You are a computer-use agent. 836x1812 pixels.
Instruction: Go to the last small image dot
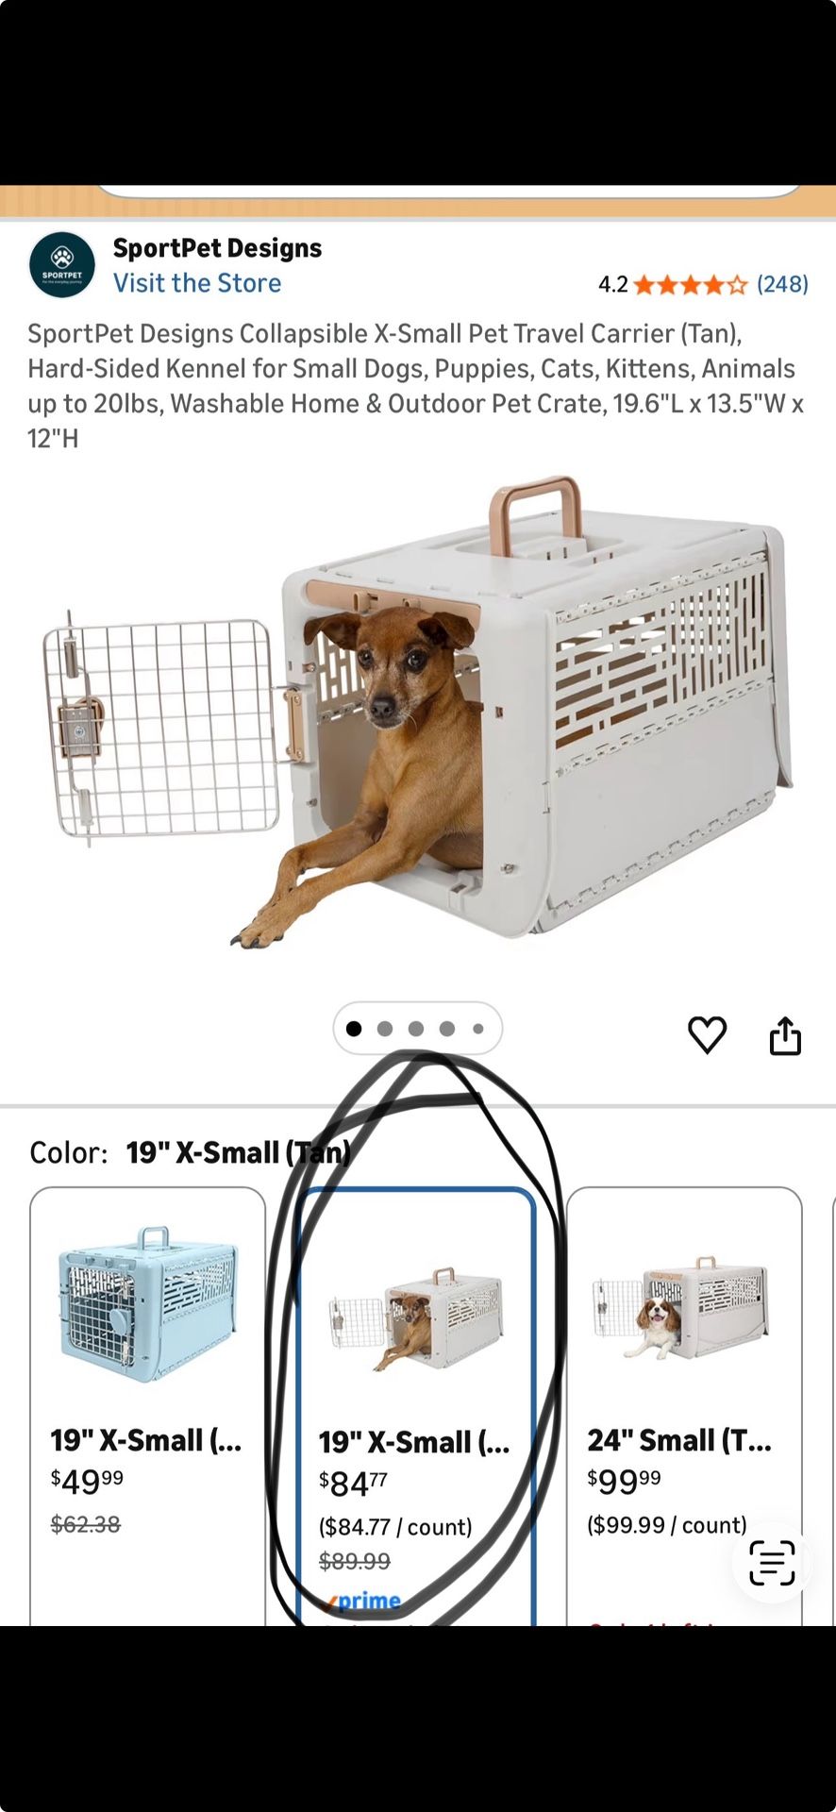(478, 1029)
